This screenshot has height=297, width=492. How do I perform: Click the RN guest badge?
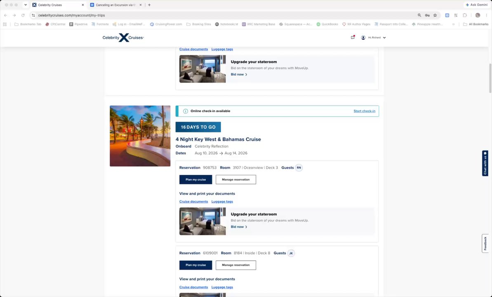299,167
